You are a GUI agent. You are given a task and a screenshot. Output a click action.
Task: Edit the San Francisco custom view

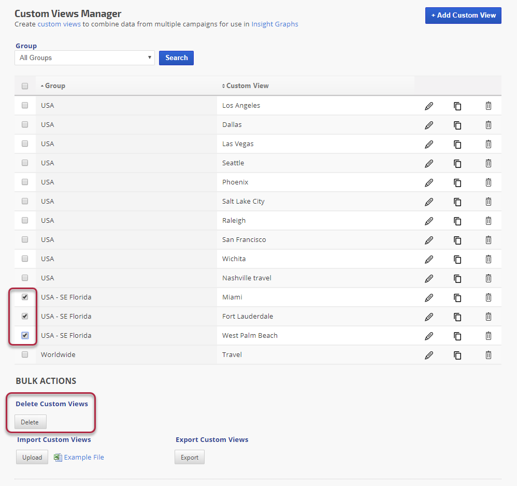pyautogui.click(x=429, y=240)
